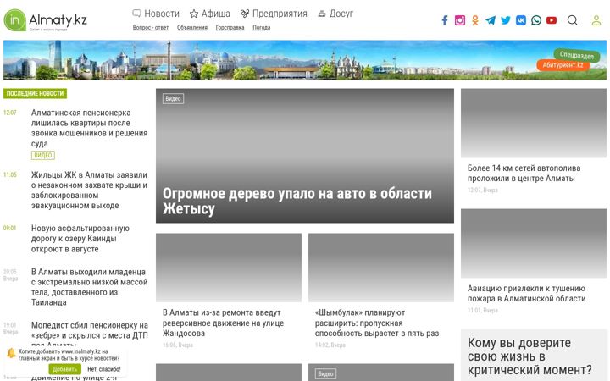This screenshot has width=610, height=381.
Task: Click the 11:05 timestamp in news list
Action: [x=10, y=175]
